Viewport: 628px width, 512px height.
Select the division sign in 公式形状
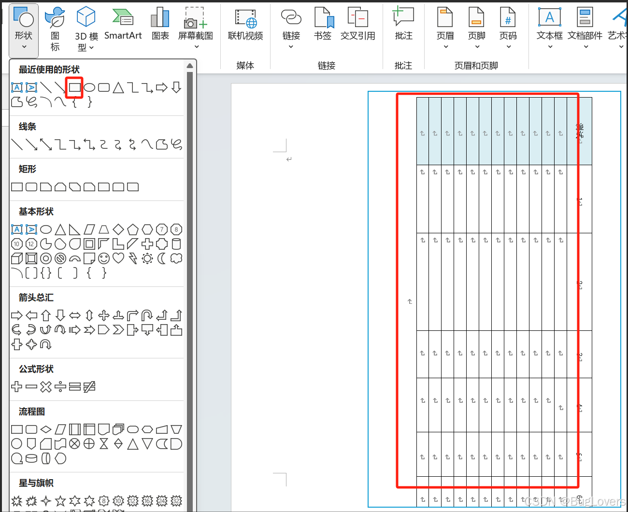coord(60,387)
